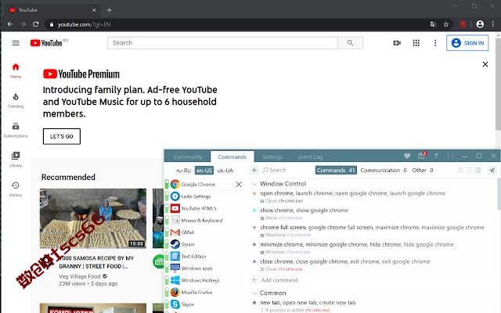Reload the YouTube page
Viewport: 501px width, 313px height.
pos(36,24)
